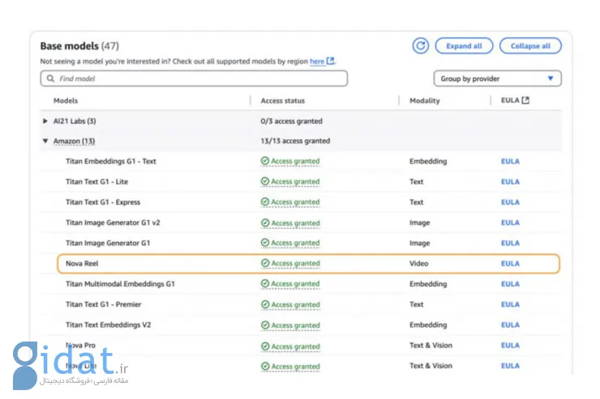
Task: Open EULA link for Titan Multimodal Embeddings G1
Action: coord(510,284)
